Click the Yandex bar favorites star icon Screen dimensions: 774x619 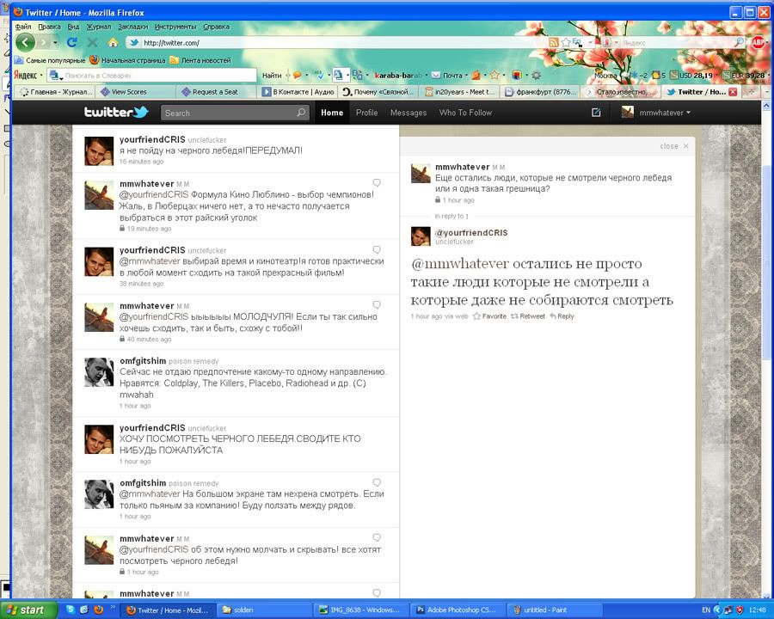pos(494,76)
